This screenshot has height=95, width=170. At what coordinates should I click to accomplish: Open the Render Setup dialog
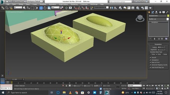click(142, 8)
